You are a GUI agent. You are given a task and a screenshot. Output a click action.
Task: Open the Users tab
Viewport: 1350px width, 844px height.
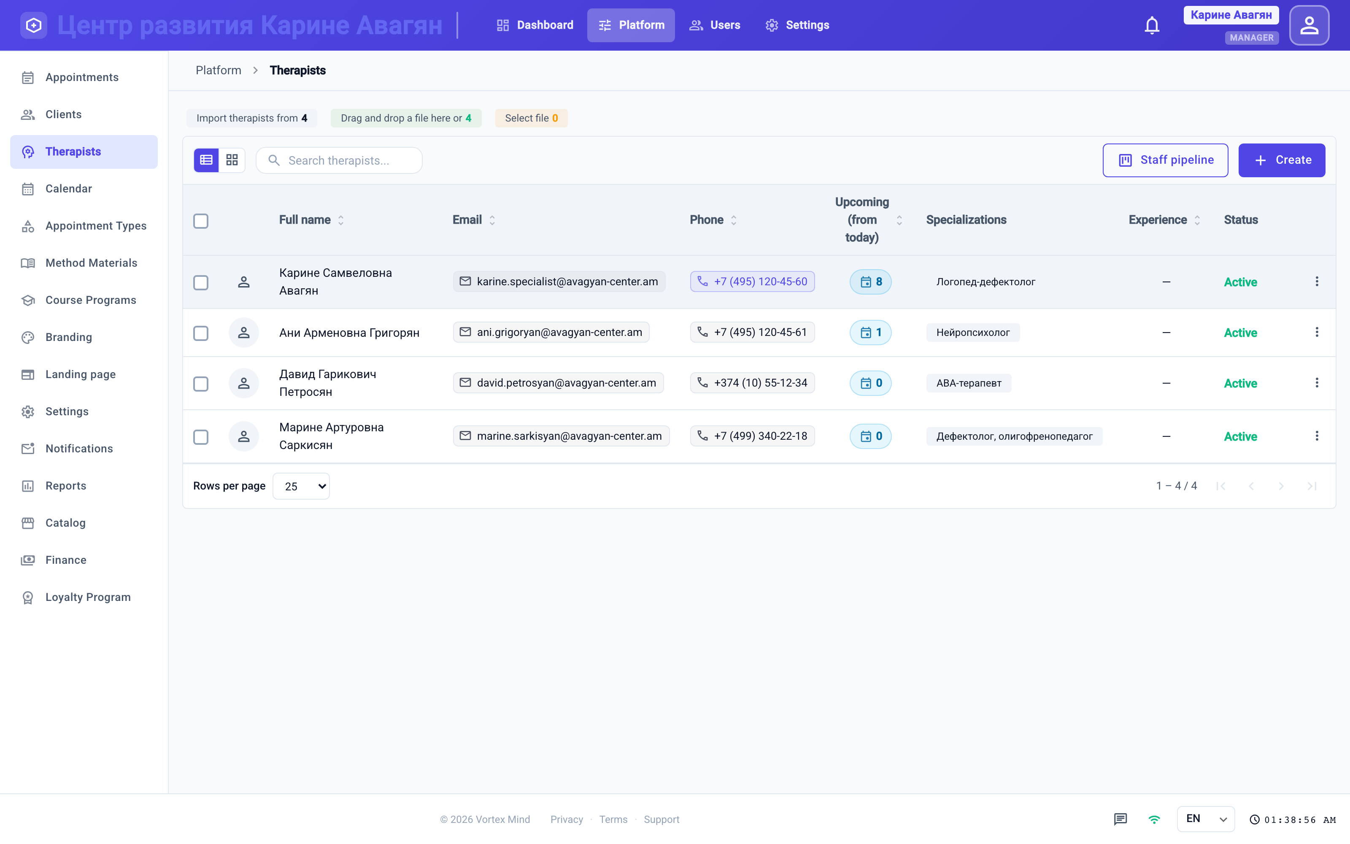click(715, 25)
